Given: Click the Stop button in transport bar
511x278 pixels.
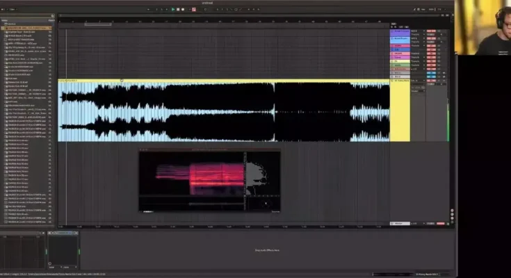Looking at the screenshot, I should (x=177, y=9).
